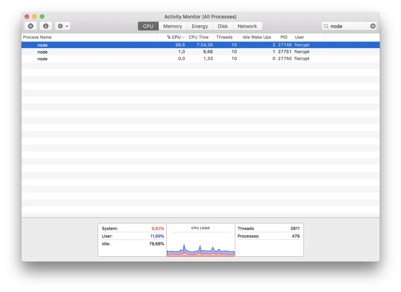
Task: Click the Processes 479 total
Action: (x=296, y=236)
